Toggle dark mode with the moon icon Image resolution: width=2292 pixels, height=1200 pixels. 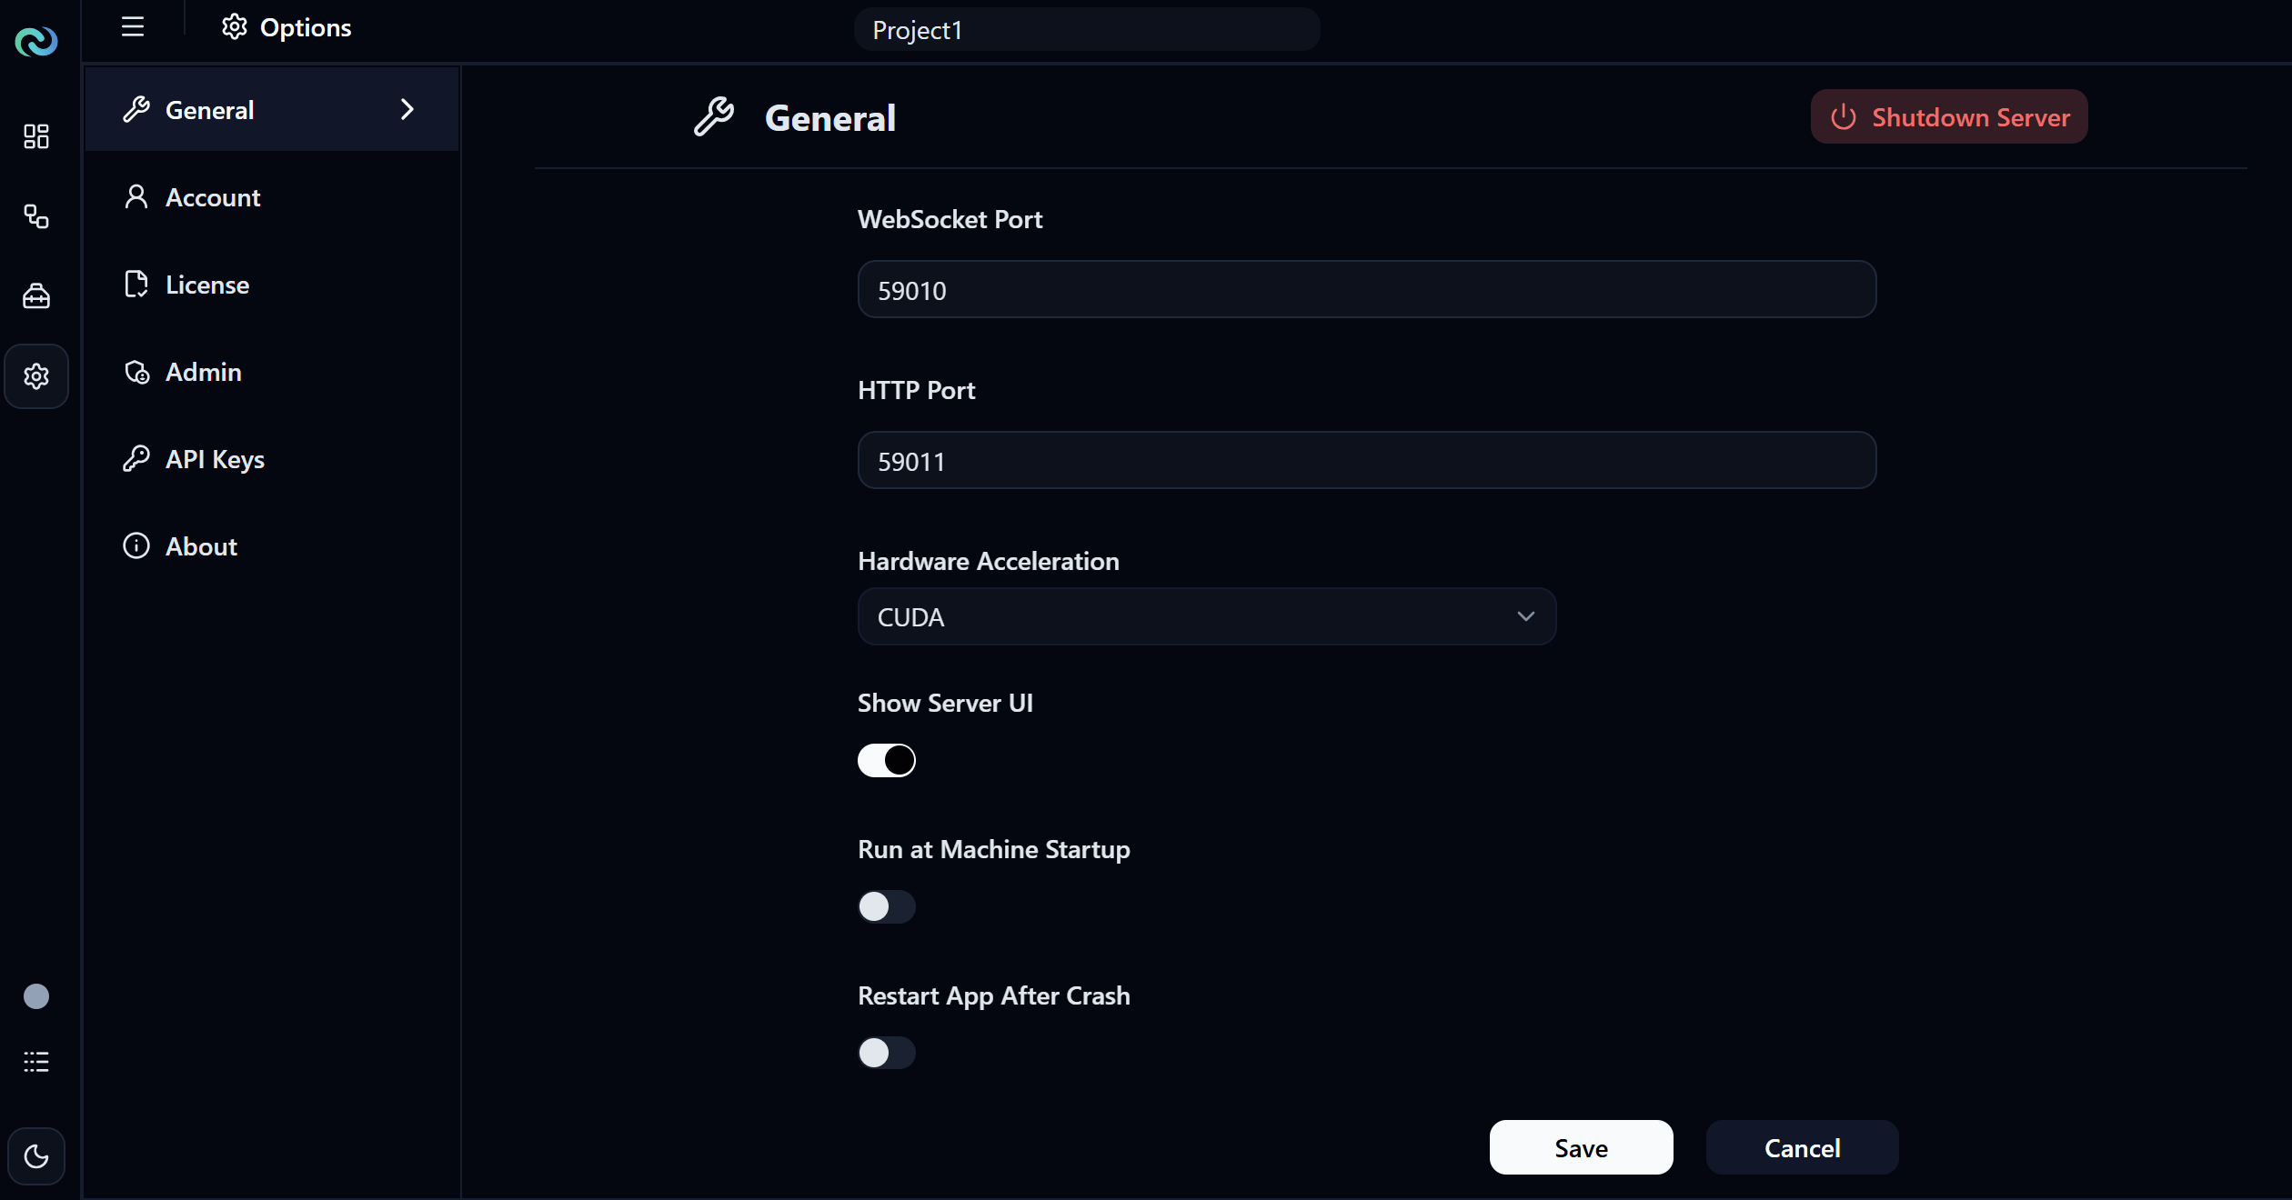pos(36,1156)
